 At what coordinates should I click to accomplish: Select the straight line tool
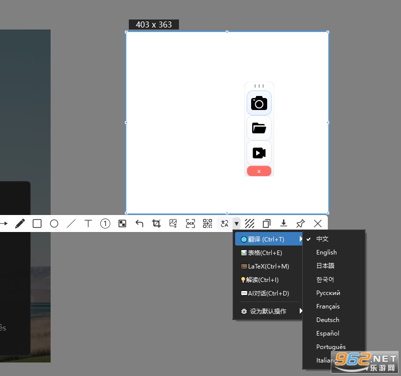71,223
